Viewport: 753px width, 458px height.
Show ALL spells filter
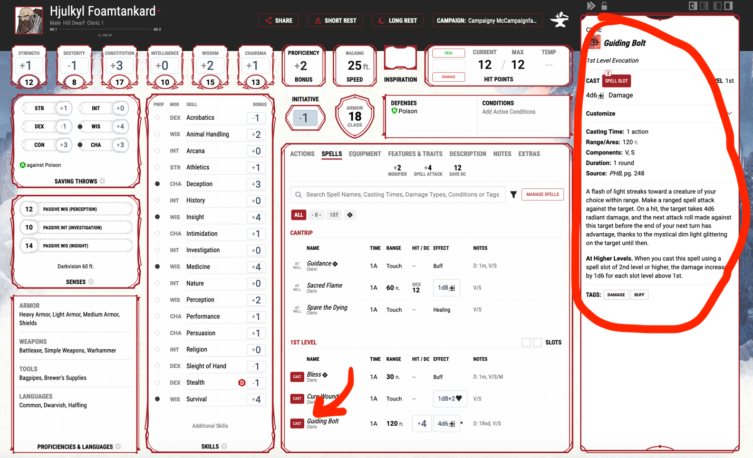[x=298, y=215]
